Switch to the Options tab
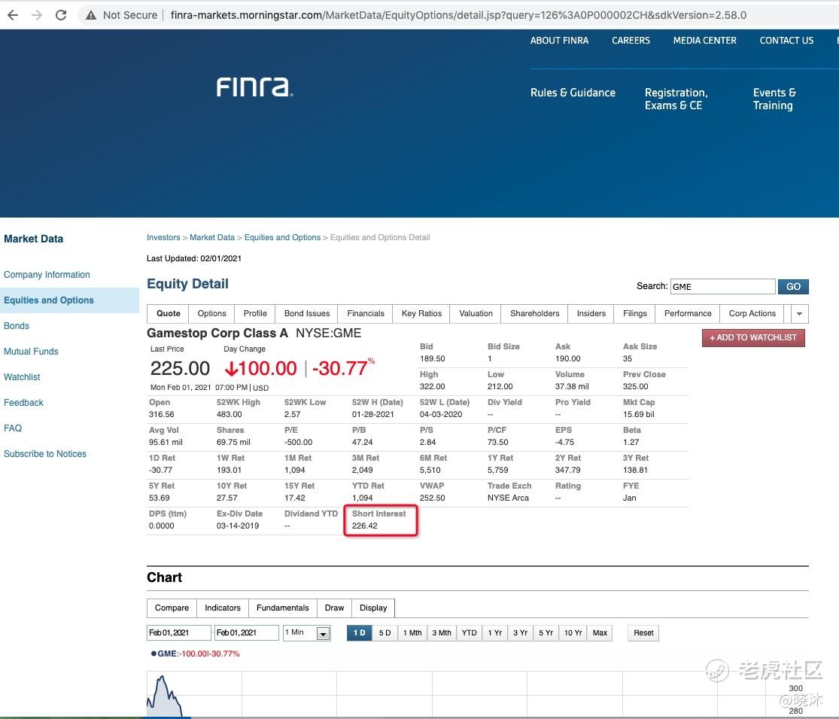This screenshot has height=719, width=839. coord(212,314)
